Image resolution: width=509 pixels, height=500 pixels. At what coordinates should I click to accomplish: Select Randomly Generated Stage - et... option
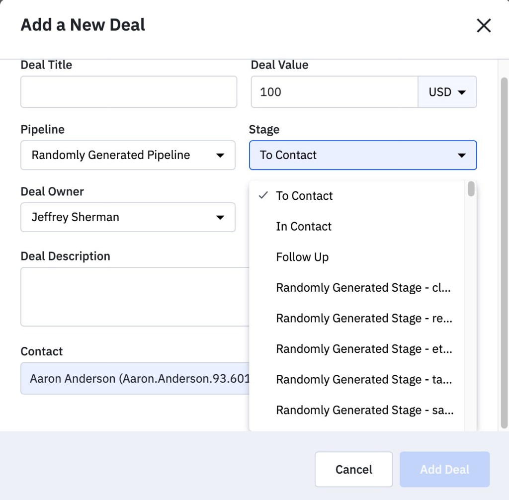(363, 349)
